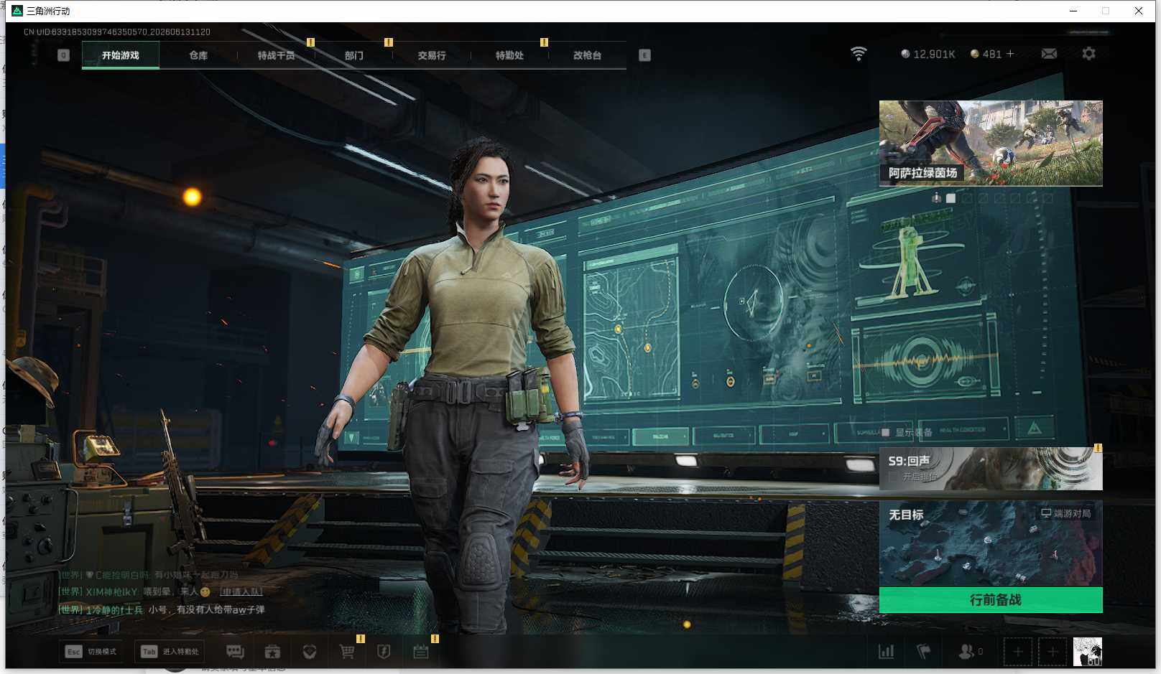Open the lightning shield icon in bottom bar
This screenshot has height=674, width=1161.
click(384, 652)
